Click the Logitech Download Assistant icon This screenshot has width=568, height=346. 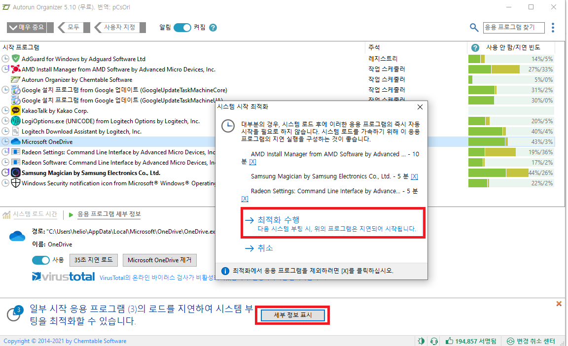coord(16,131)
